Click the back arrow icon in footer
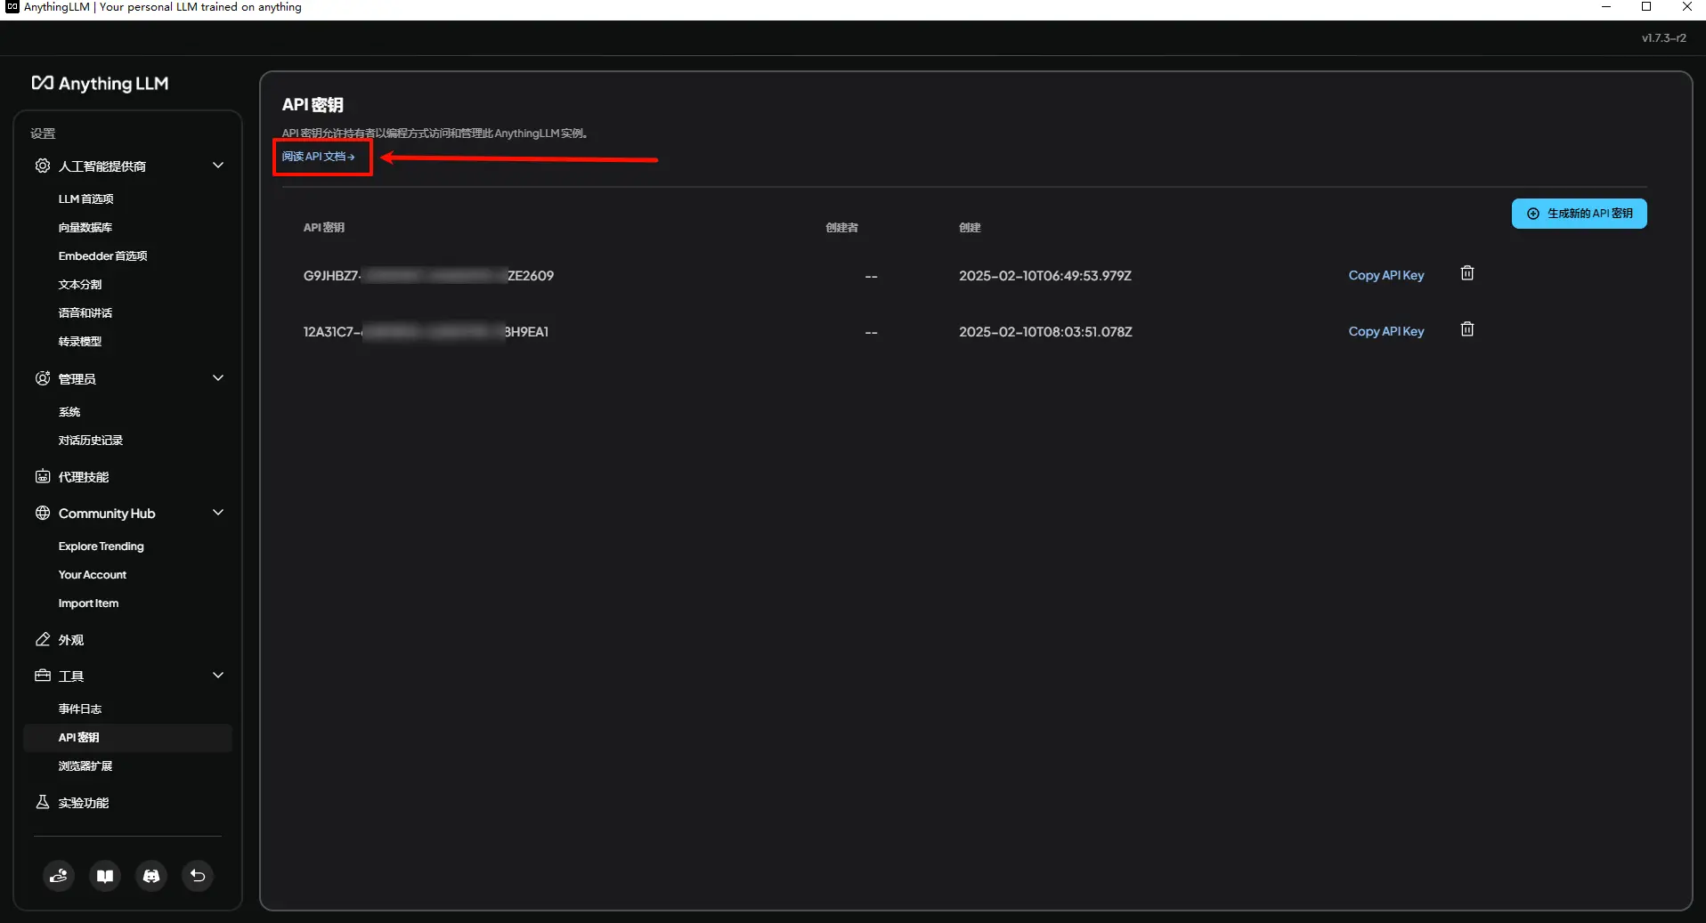Image resolution: width=1706 pixels, height=923 pixels. [x=198, y=876]
